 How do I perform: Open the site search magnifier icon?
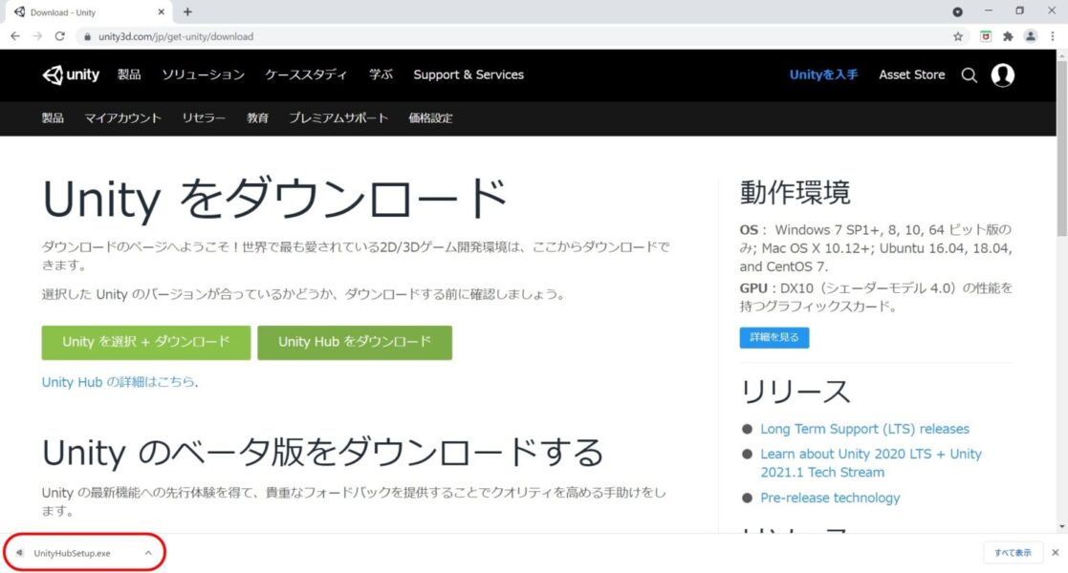(x=970, y=75)
